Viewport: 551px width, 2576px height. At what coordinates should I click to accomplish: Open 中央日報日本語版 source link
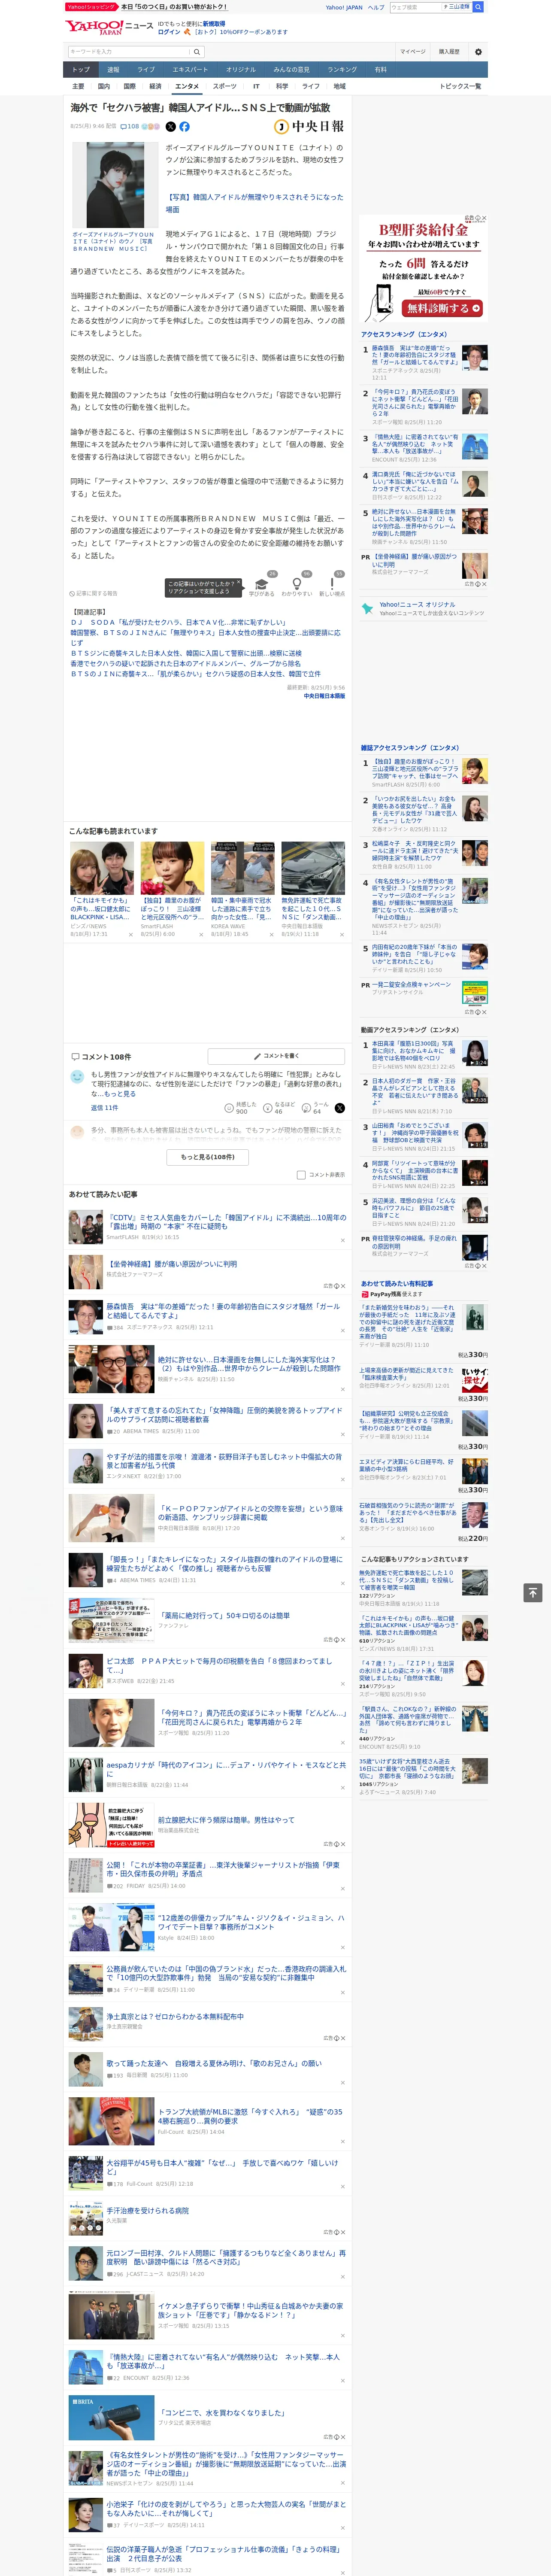click(324, 696)
